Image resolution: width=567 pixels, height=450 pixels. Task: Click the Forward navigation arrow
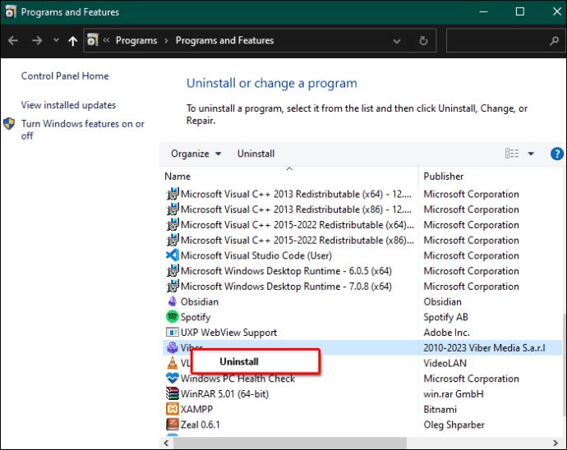(x=37, y=40)
